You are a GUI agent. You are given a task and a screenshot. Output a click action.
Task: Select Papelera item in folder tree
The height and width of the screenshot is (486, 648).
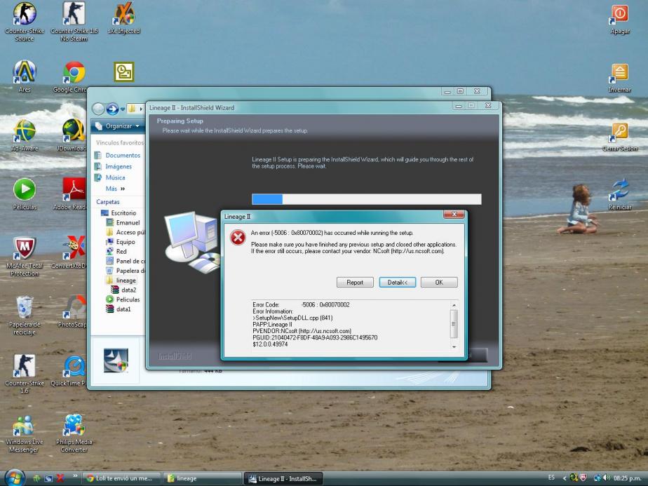[x=126, y=271]
